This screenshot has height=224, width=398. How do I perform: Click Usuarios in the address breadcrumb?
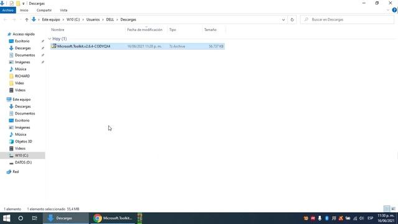(x=93, y=19)
